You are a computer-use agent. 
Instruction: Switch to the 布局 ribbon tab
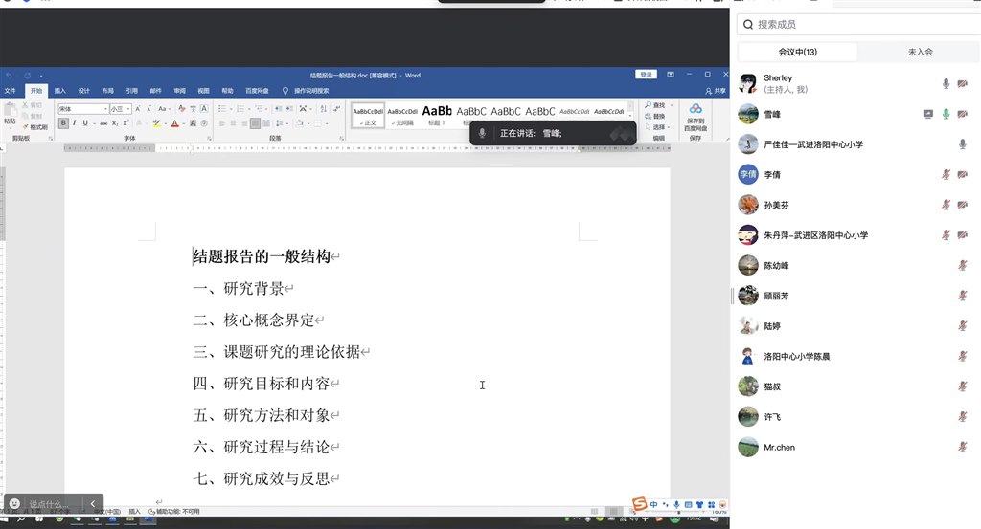click(107, 91)
